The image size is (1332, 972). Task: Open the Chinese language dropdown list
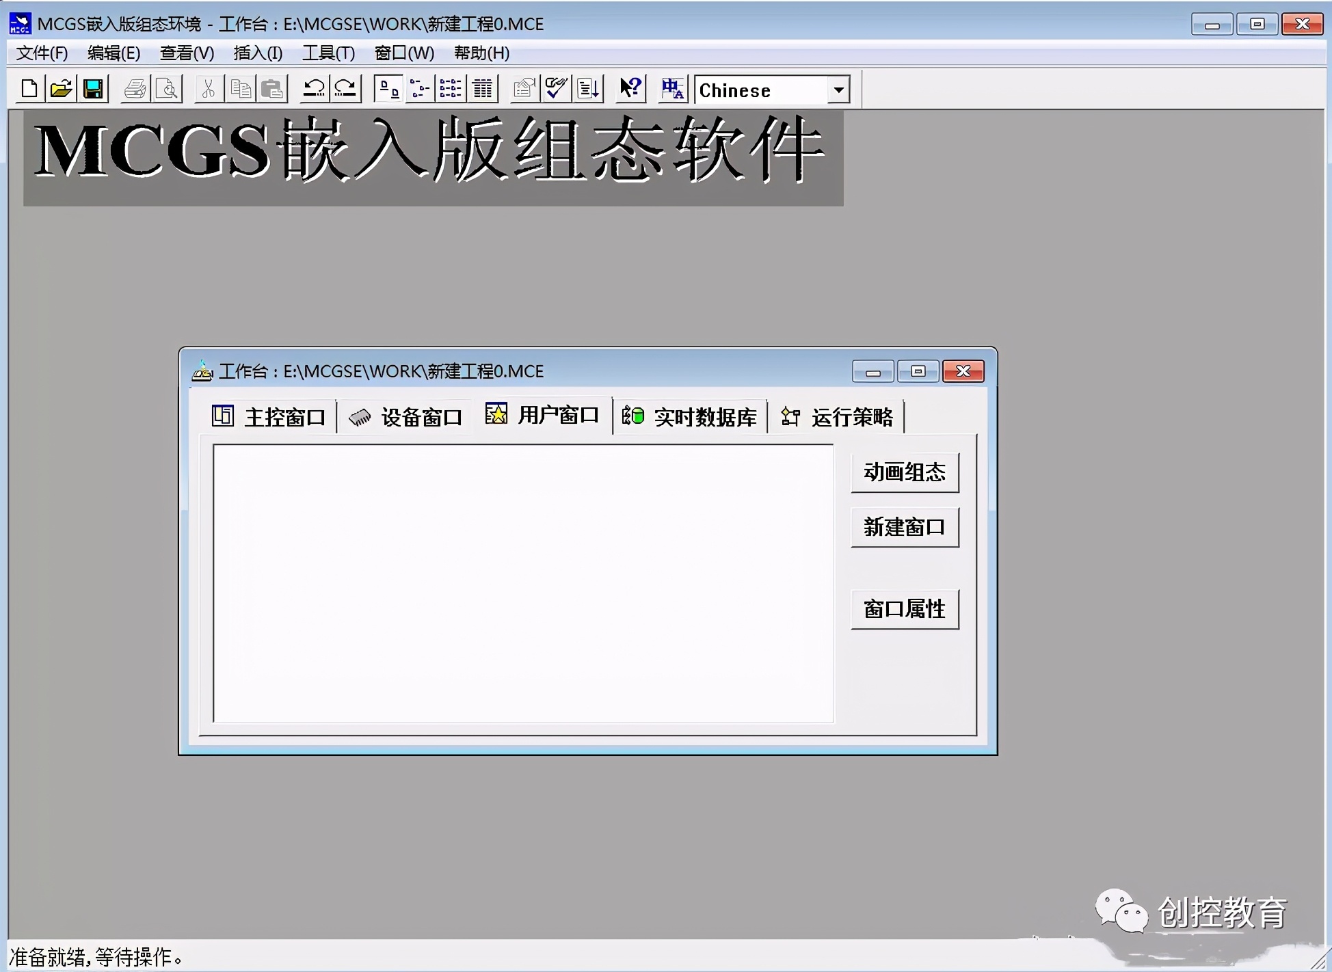click(839, 90)
